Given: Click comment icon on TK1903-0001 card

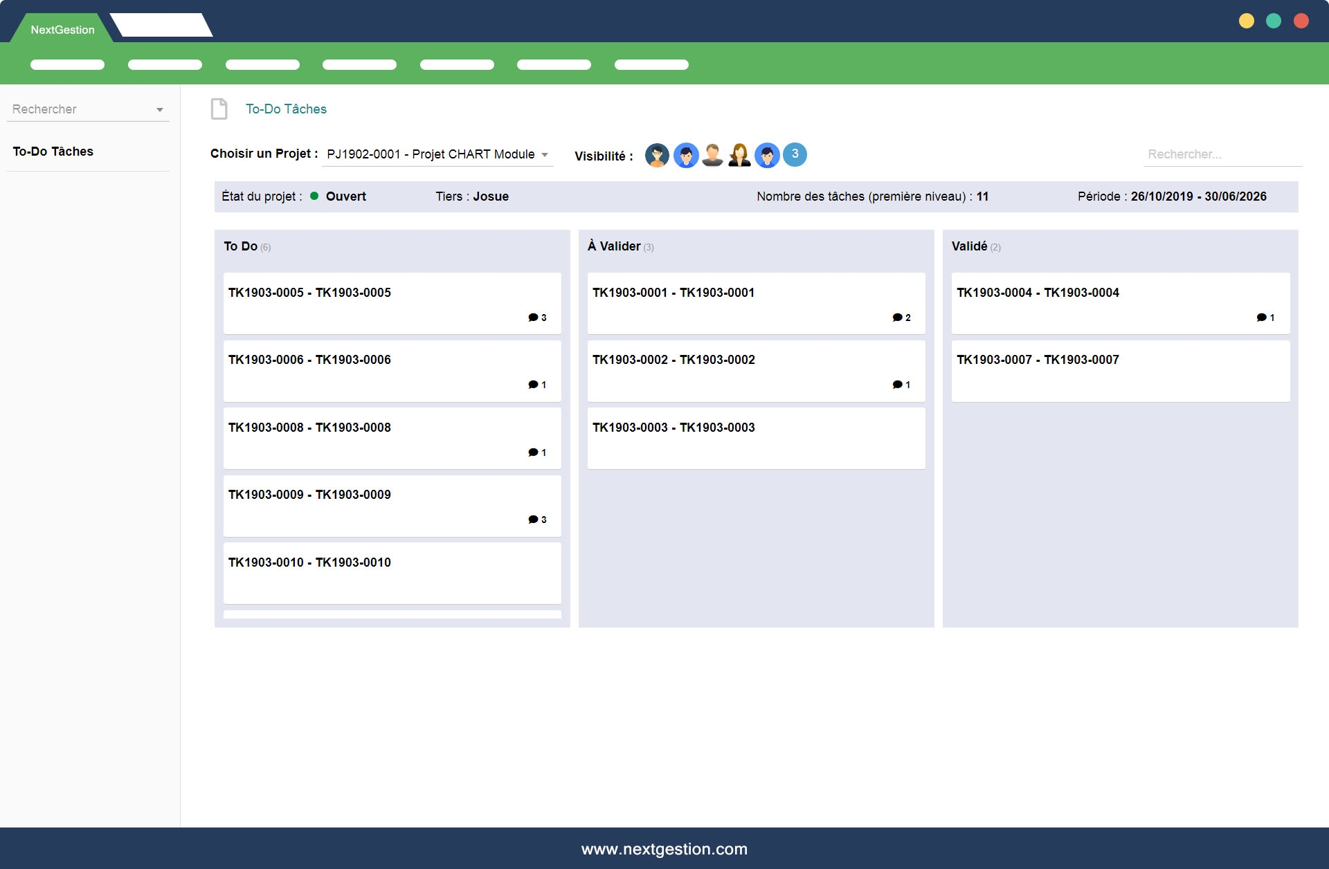Looking at the screenshot, I should [897, 318].
